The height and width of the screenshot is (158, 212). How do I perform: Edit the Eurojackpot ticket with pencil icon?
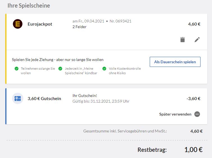tap(197, 40)
